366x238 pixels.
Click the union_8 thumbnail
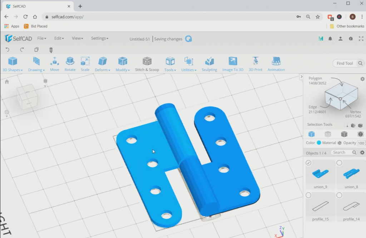tap(351, 174)
